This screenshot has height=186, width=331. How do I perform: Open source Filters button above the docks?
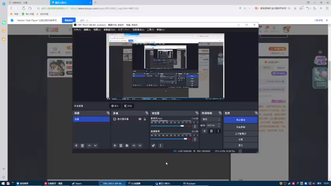[x=128, y=106]
